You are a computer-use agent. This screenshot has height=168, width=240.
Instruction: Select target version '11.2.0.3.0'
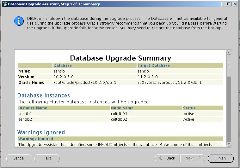click(148, 77)
